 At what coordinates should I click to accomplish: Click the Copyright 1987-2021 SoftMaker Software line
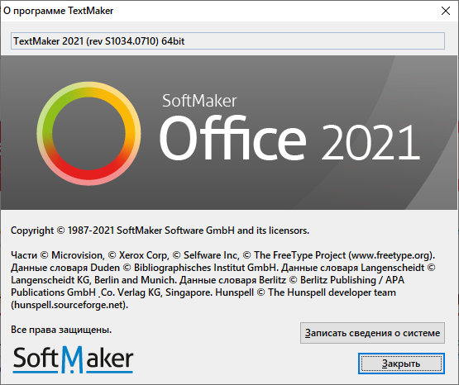tap(160, 231)
